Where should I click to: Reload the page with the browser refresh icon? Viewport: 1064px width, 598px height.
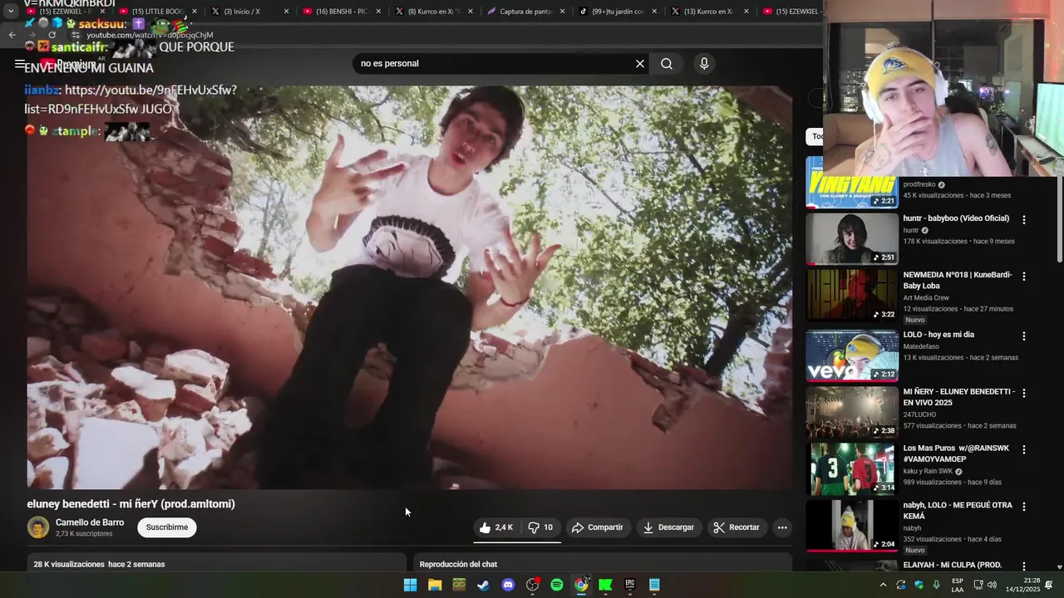[52, 35]
